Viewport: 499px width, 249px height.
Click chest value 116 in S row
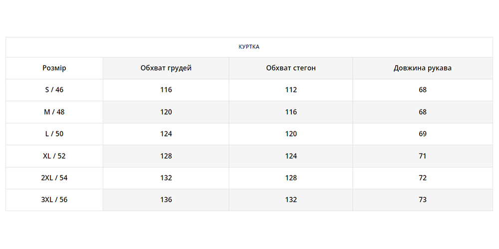pos(166,90)
